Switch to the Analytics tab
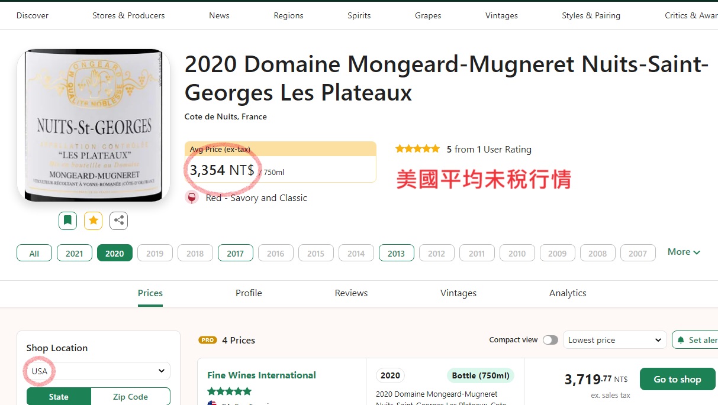This screenshot has height=405, width=718. [x=568, y=293]
